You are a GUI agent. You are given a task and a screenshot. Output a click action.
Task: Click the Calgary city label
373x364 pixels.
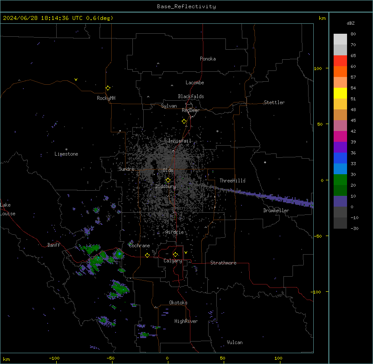[173, 261]
